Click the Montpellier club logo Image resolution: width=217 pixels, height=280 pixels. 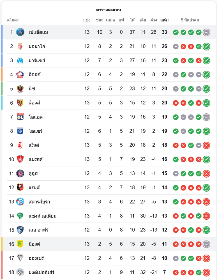tap(20, 272)
